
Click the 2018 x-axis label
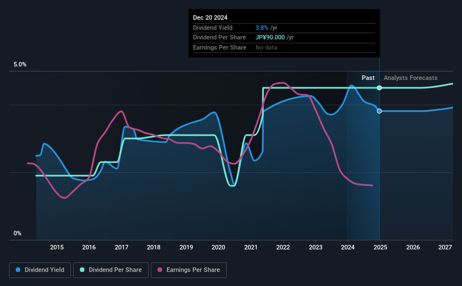click(154, 247)
